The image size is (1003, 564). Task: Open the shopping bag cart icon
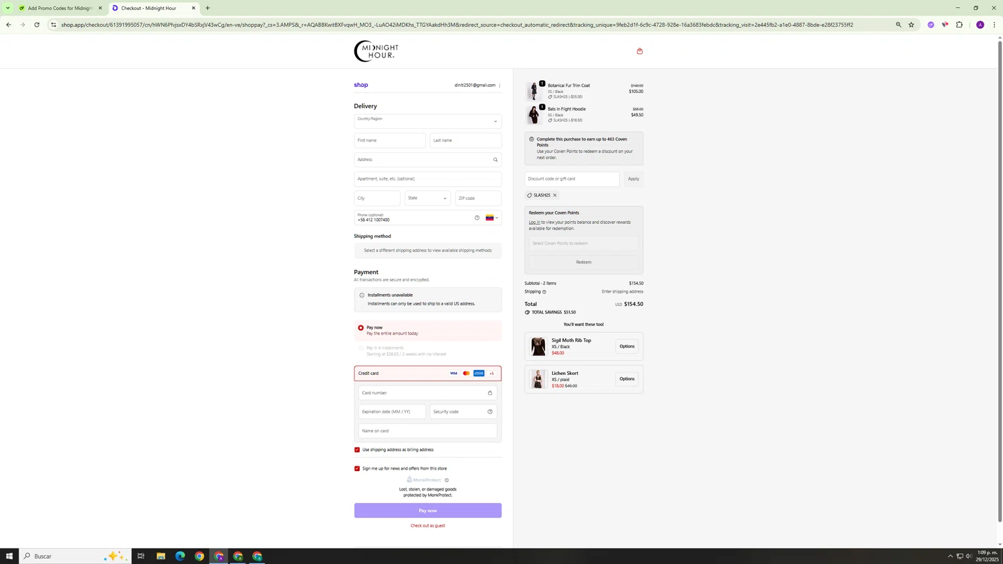[640, 51]
